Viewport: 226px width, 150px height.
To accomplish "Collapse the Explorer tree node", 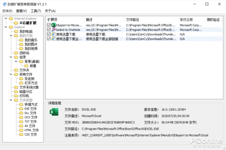I will click(x=6, y=27).
